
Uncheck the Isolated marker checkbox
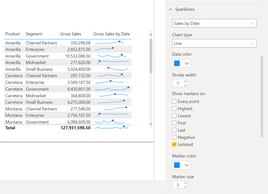(174, 144)
